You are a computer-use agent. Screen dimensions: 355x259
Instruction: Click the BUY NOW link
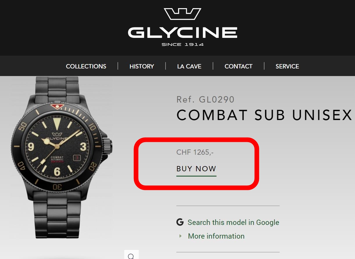click(x=196, y=169)
